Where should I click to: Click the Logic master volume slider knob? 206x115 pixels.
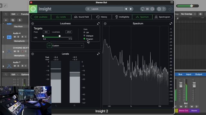click(x=192, y=6)
